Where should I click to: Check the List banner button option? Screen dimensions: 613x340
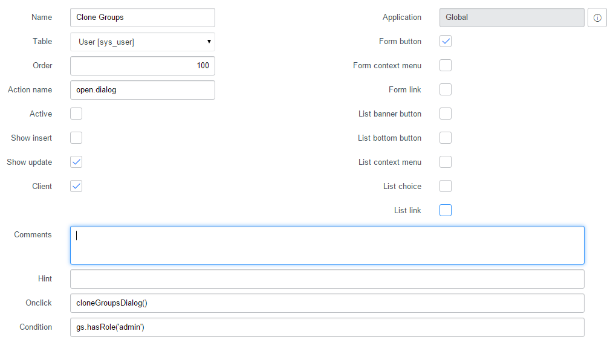point(446,114)
